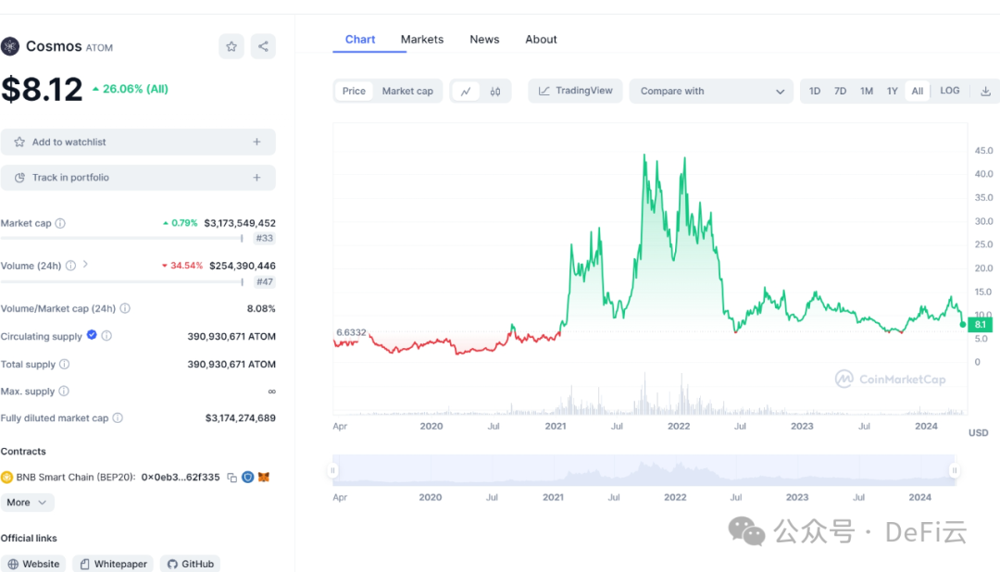Toggle LOG scale on the chart

click(949, 91)
